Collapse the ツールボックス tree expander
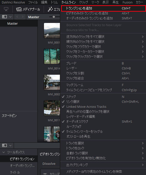This screenshot has height=175, width=146. tap(3, 152)
